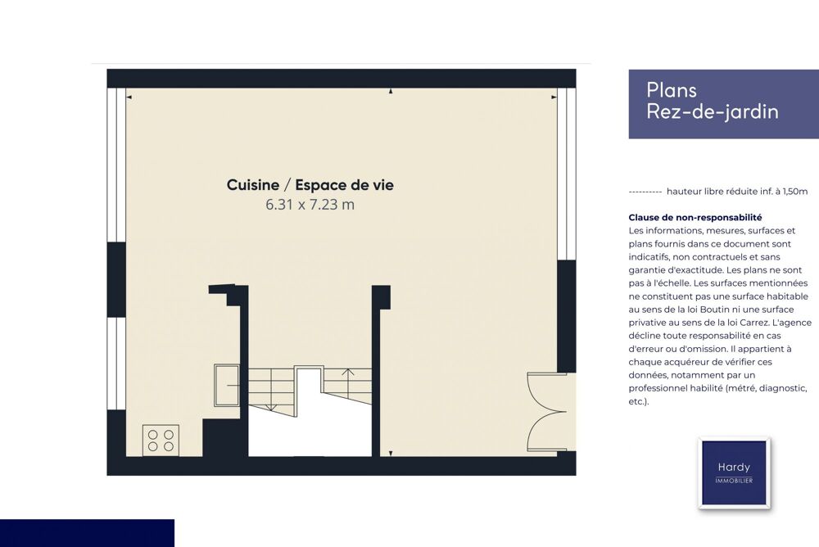Viewport: 819px width, 547px height.
Task: Click the Hardy Immobilier logo
Action: [733, 473]
